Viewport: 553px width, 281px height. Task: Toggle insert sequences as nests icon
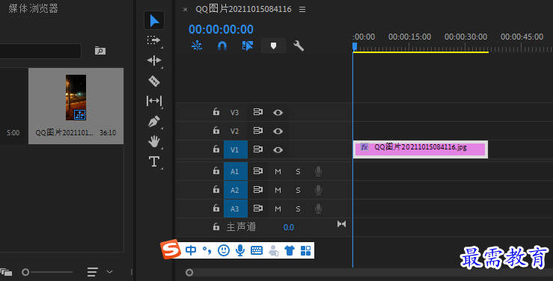click(197, 46)
